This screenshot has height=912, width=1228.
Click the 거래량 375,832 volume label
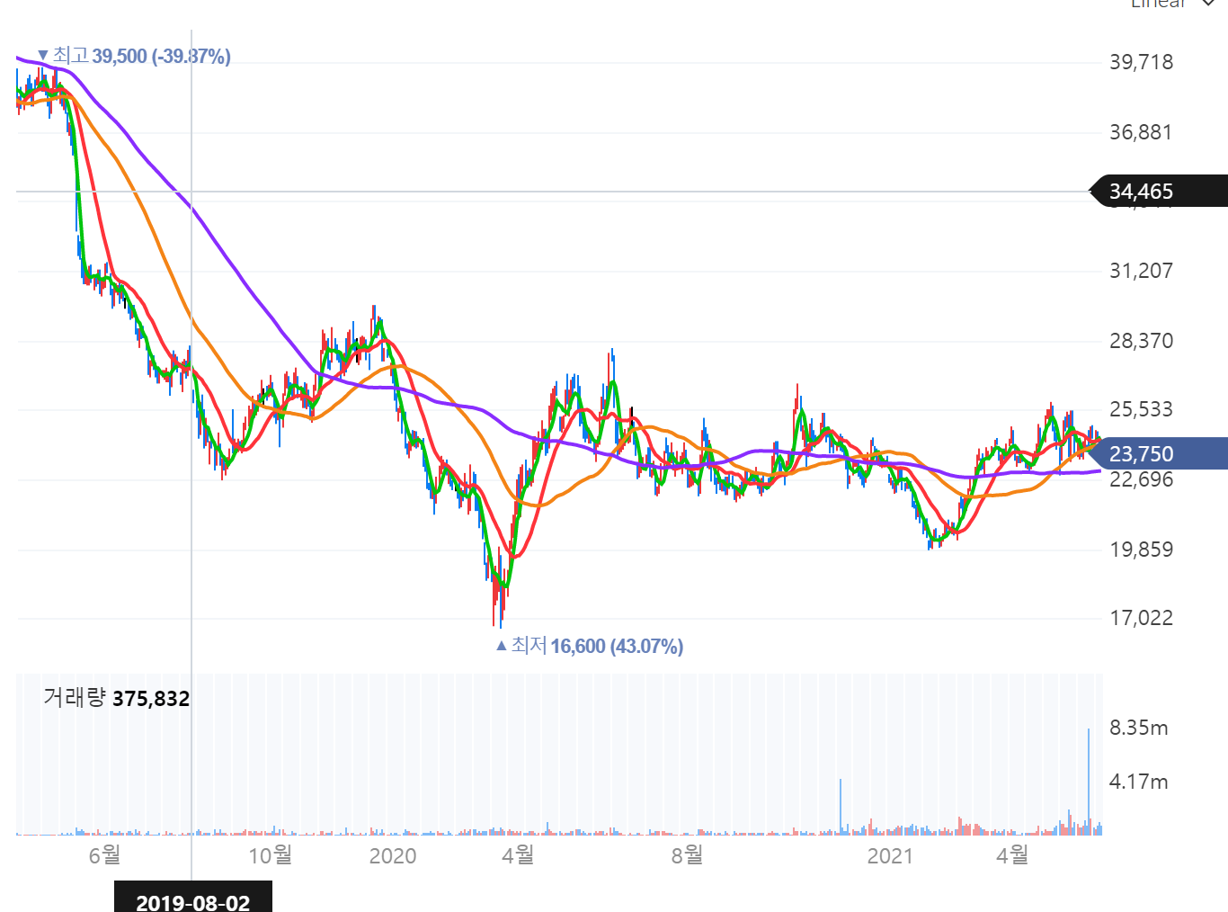point(117,698)
